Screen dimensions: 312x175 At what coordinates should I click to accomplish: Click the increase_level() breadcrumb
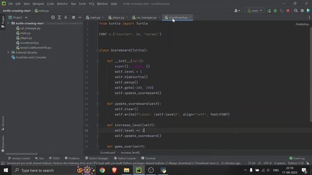tap(130, 153)
